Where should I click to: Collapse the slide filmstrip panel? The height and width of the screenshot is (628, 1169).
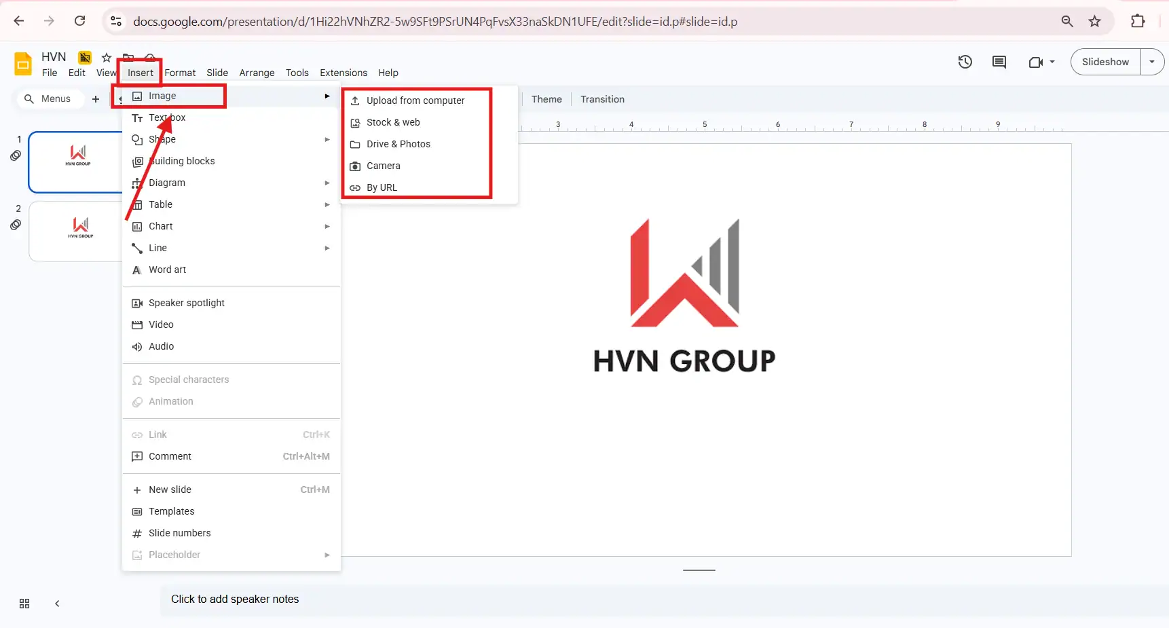[57, 604]
